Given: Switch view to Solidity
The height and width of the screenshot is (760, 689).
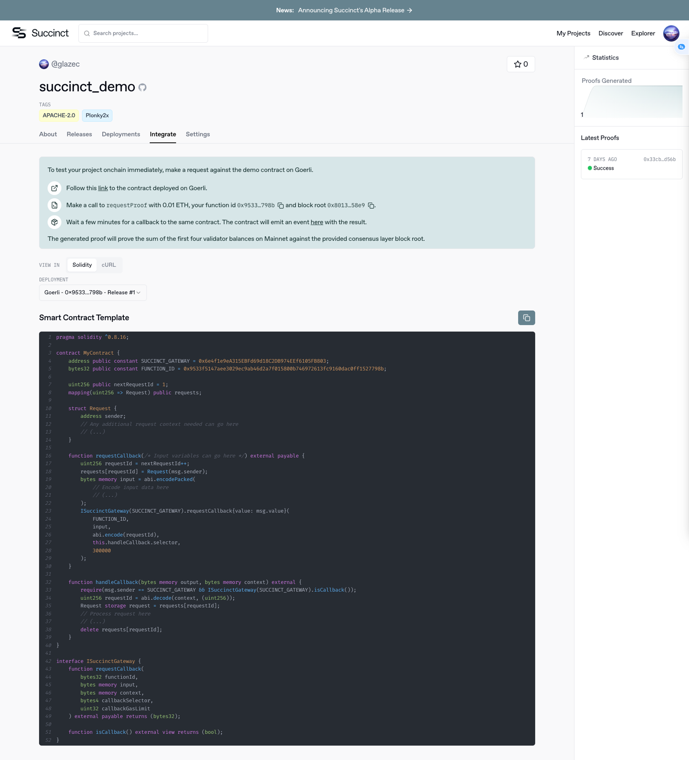Looking at the screenshot, I should pos(82,265).
